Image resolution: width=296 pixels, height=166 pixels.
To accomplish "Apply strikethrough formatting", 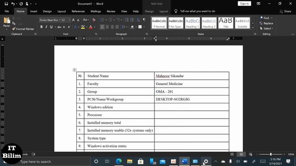I will tap(59, 27).
